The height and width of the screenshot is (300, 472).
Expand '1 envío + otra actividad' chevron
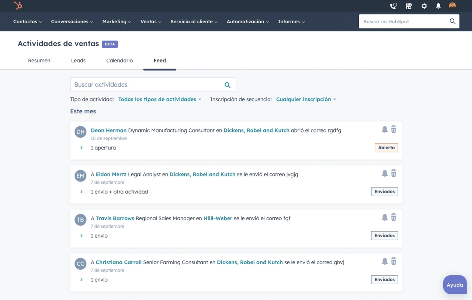tap(81, 192)
